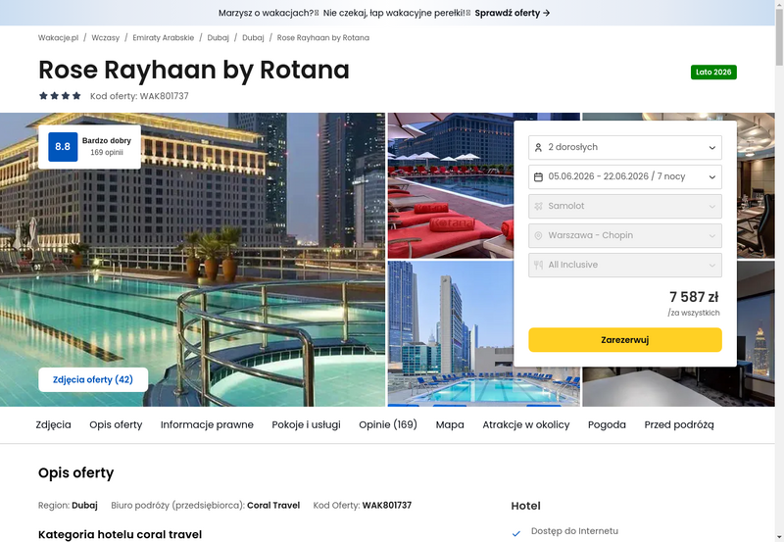Select the Mapa tab
Screen dimensions: 784x542
tap(450, 424)
